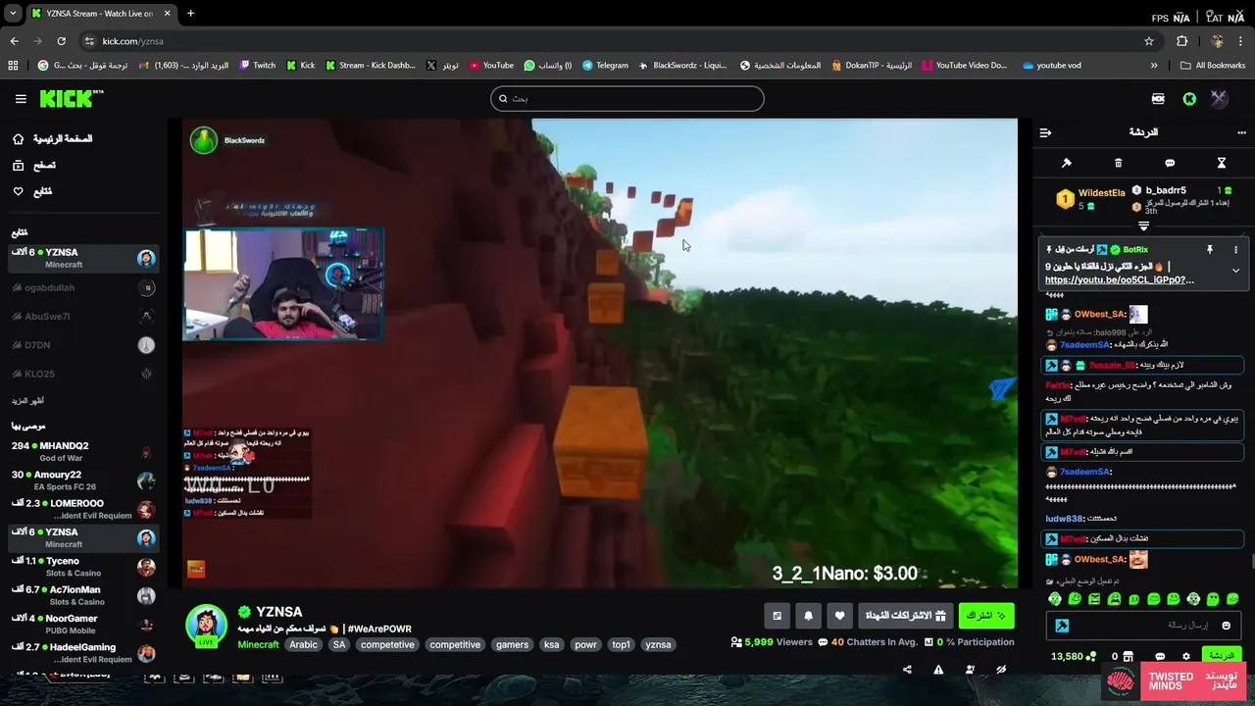1255x706 pixels.
Task: Open recommended channel Tyceno
Action: (x=82, y=567)
